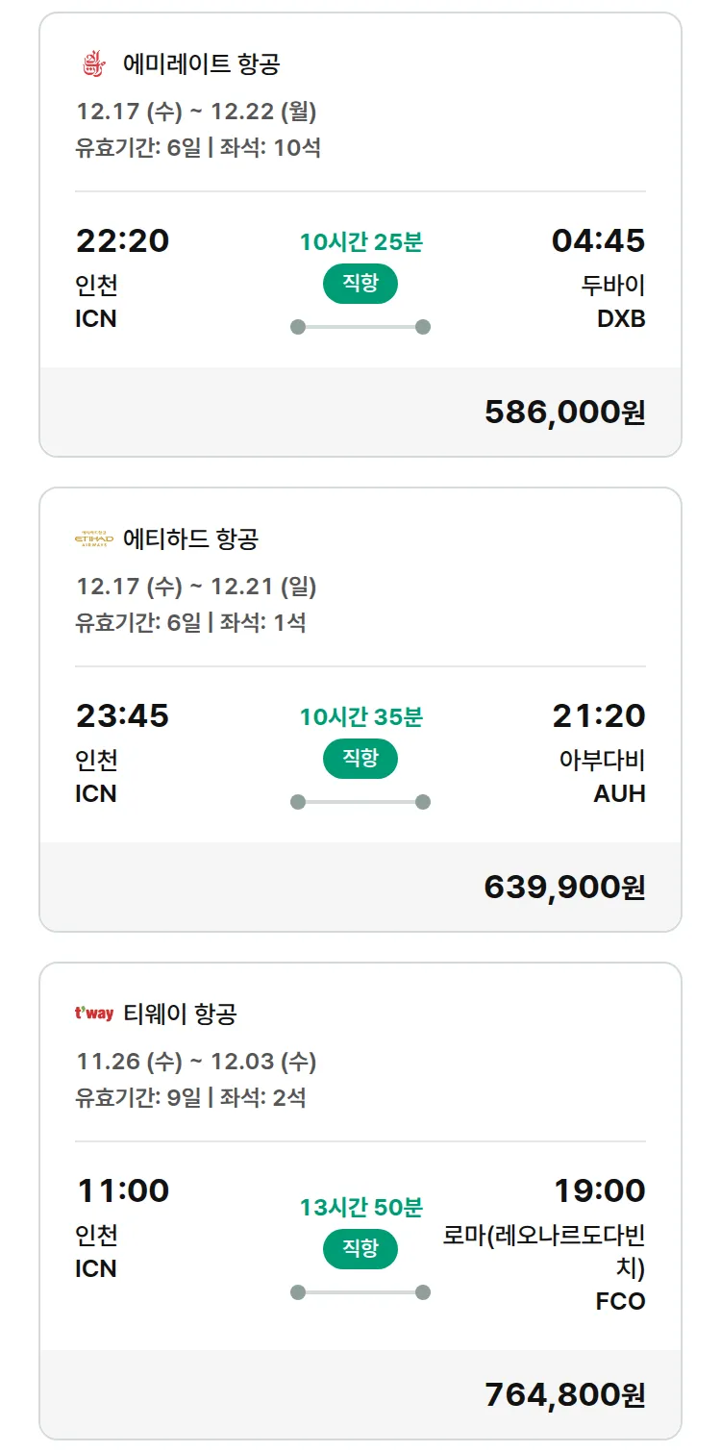The width and height of the screenshot is (721, 1452).
Task: Select the 586,000원 Emirates fare
Action: [564, 412]
